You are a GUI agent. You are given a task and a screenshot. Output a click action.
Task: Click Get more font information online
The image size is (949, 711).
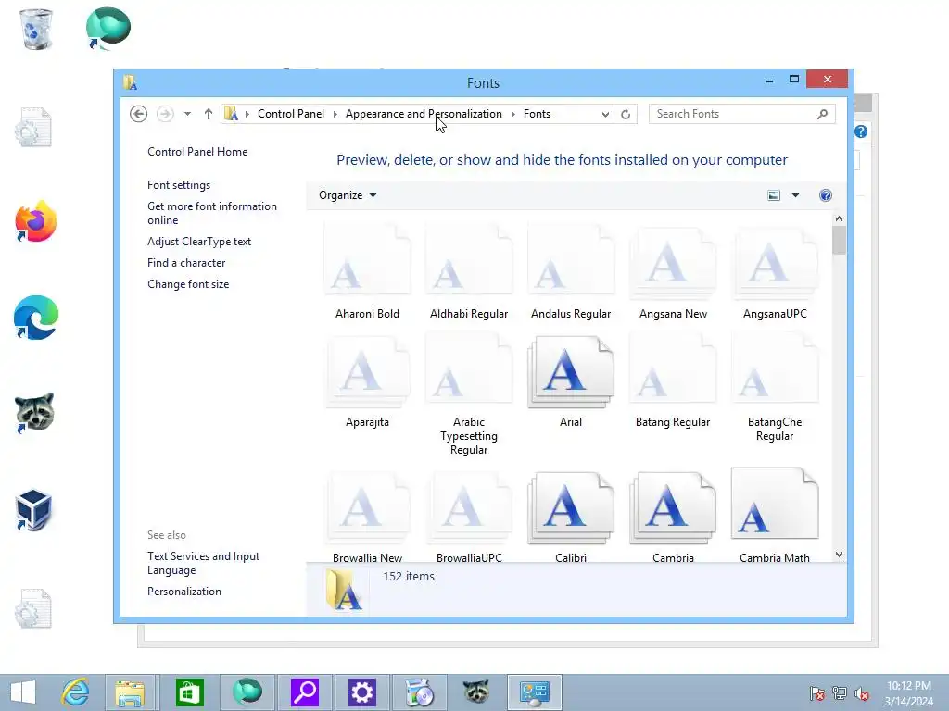pos(212,214)
